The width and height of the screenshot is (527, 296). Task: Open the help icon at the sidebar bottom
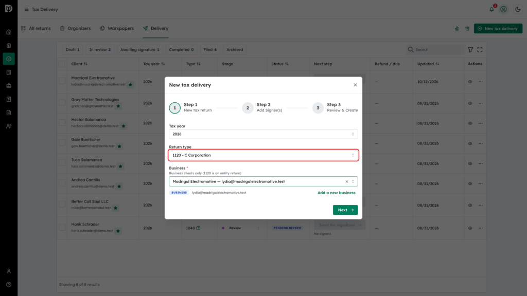9,285
